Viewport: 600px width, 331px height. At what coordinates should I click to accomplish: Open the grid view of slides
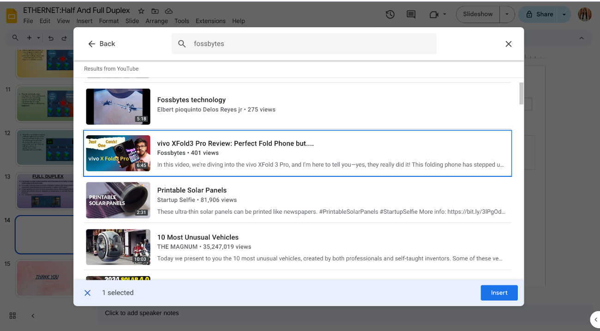12,315
